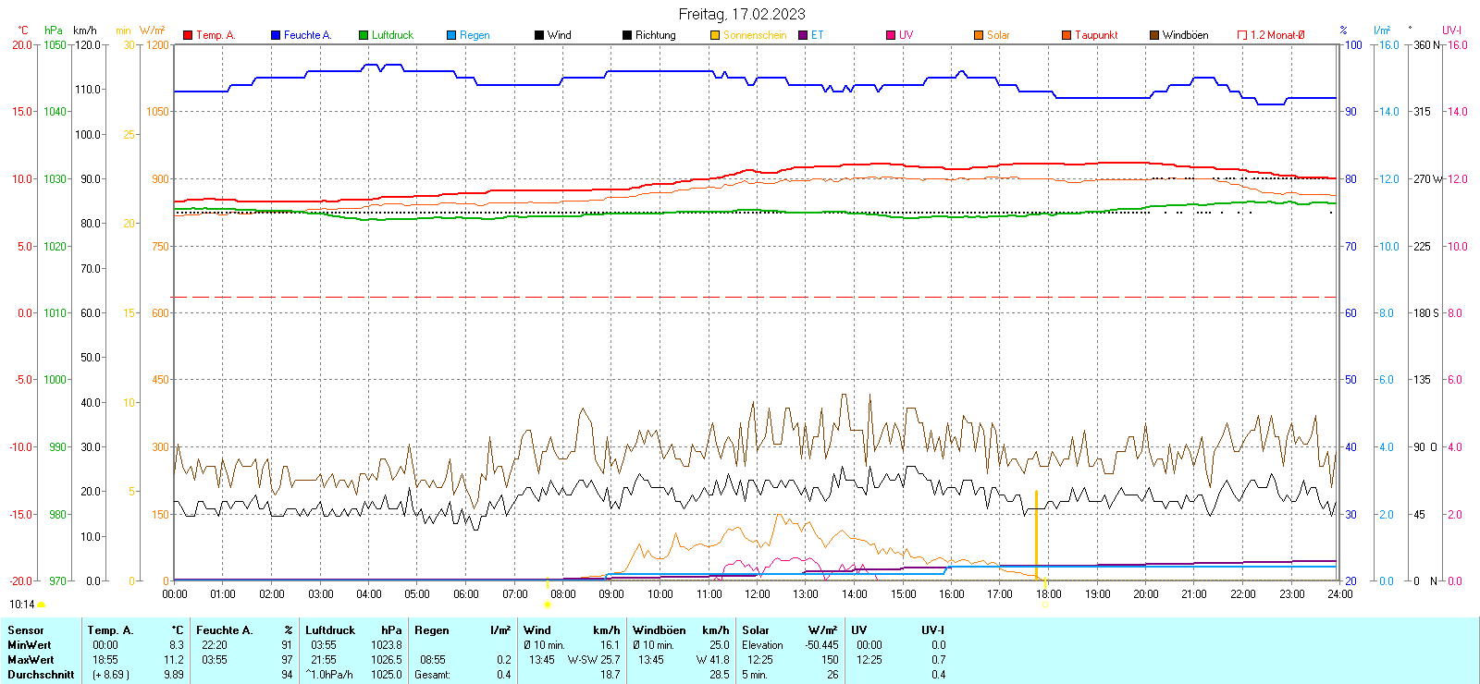Toggle the 1.2 Monat-Ø legend box
The image size is (1480, 684).
tap(1242, 35)
